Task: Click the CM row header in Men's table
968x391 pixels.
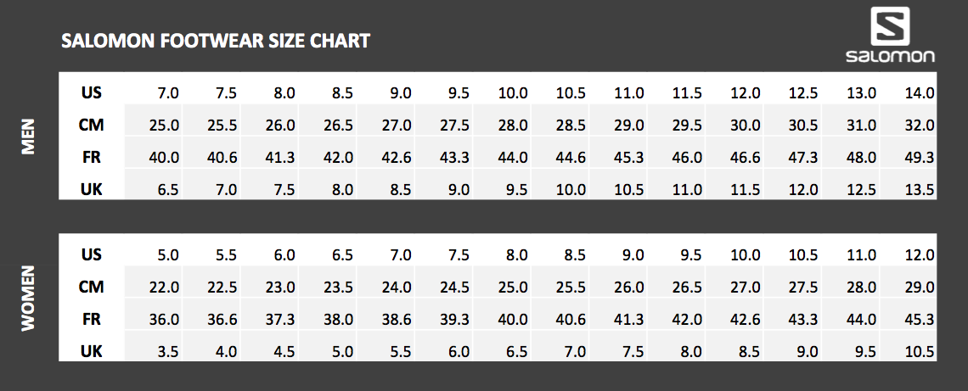Action: (92, 125)
